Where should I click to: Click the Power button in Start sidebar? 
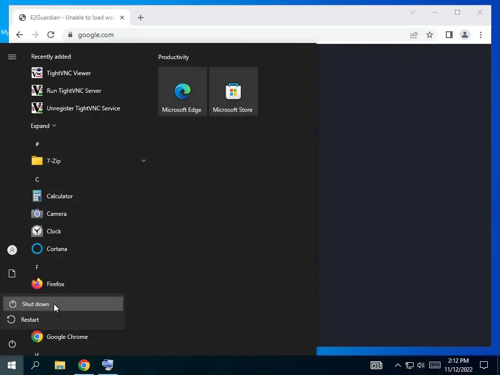pyautogui.click(x=12, y=344)
